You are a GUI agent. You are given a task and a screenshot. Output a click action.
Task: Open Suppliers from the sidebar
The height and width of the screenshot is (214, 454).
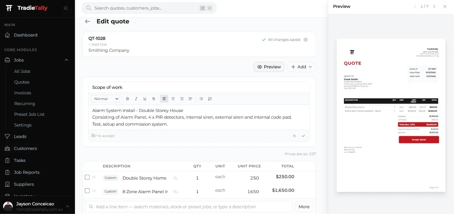24,184
